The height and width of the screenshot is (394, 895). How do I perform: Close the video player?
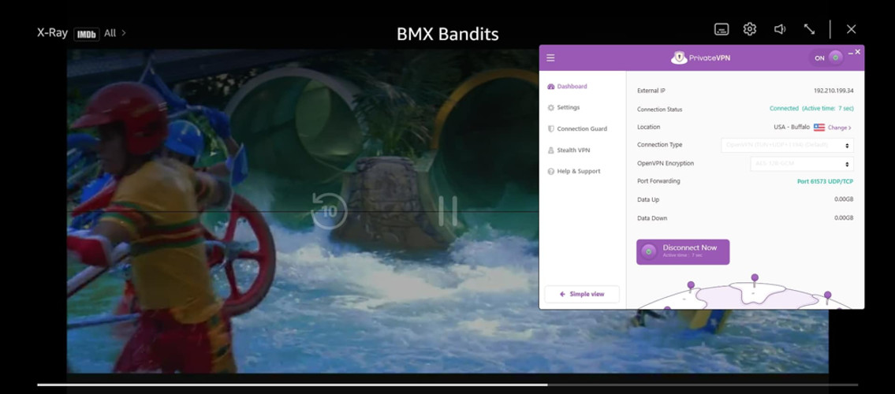(851, 29)
